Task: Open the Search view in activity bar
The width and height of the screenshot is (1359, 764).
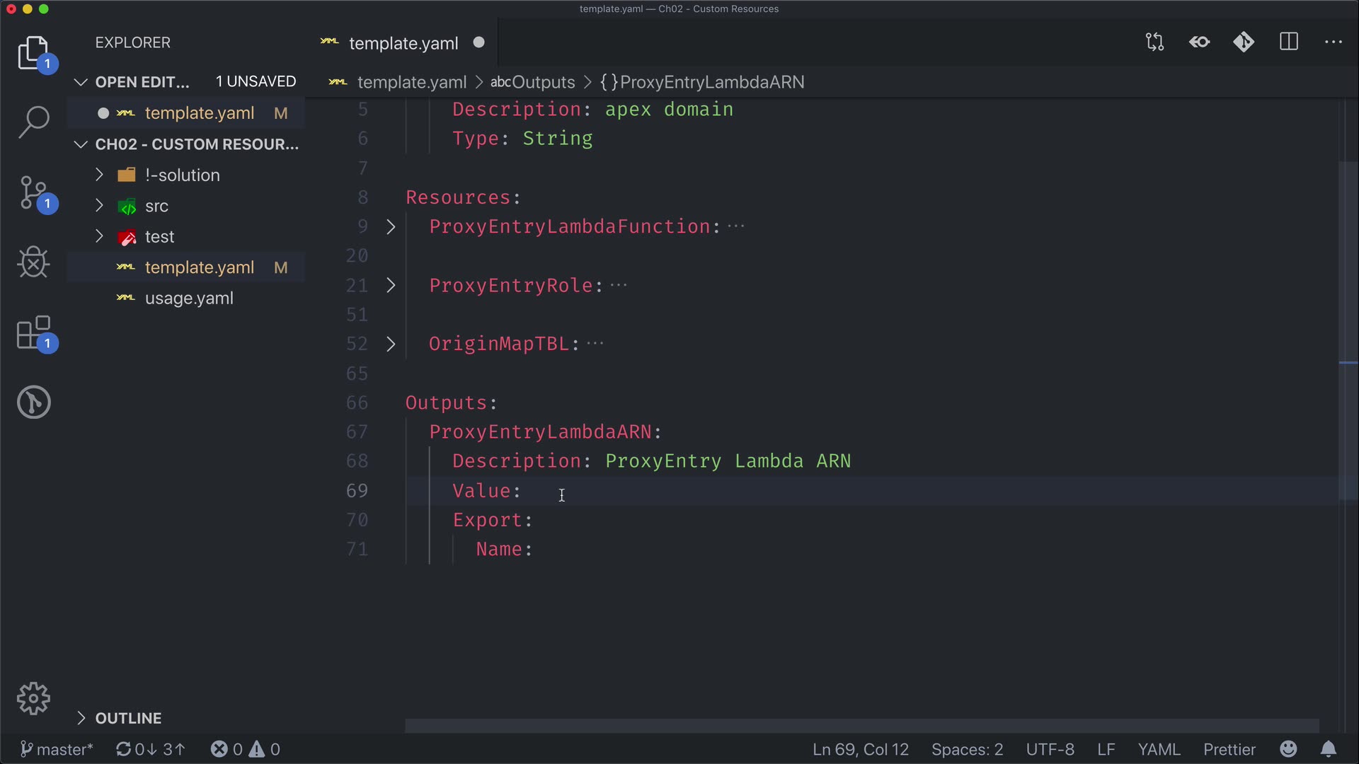Action: coord(33,122)
